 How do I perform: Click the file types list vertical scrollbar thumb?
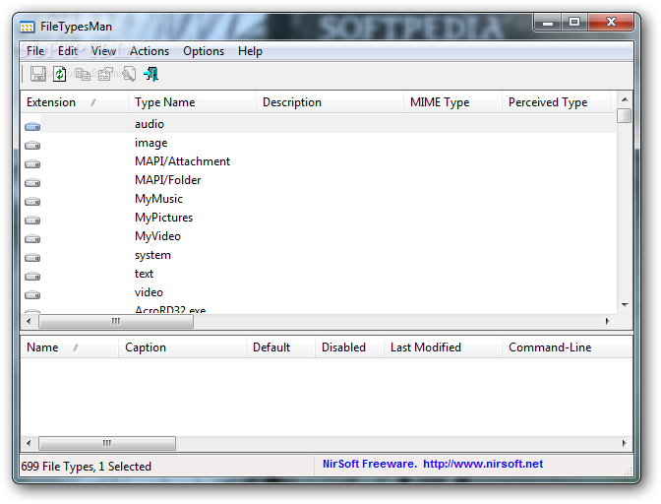625,115
